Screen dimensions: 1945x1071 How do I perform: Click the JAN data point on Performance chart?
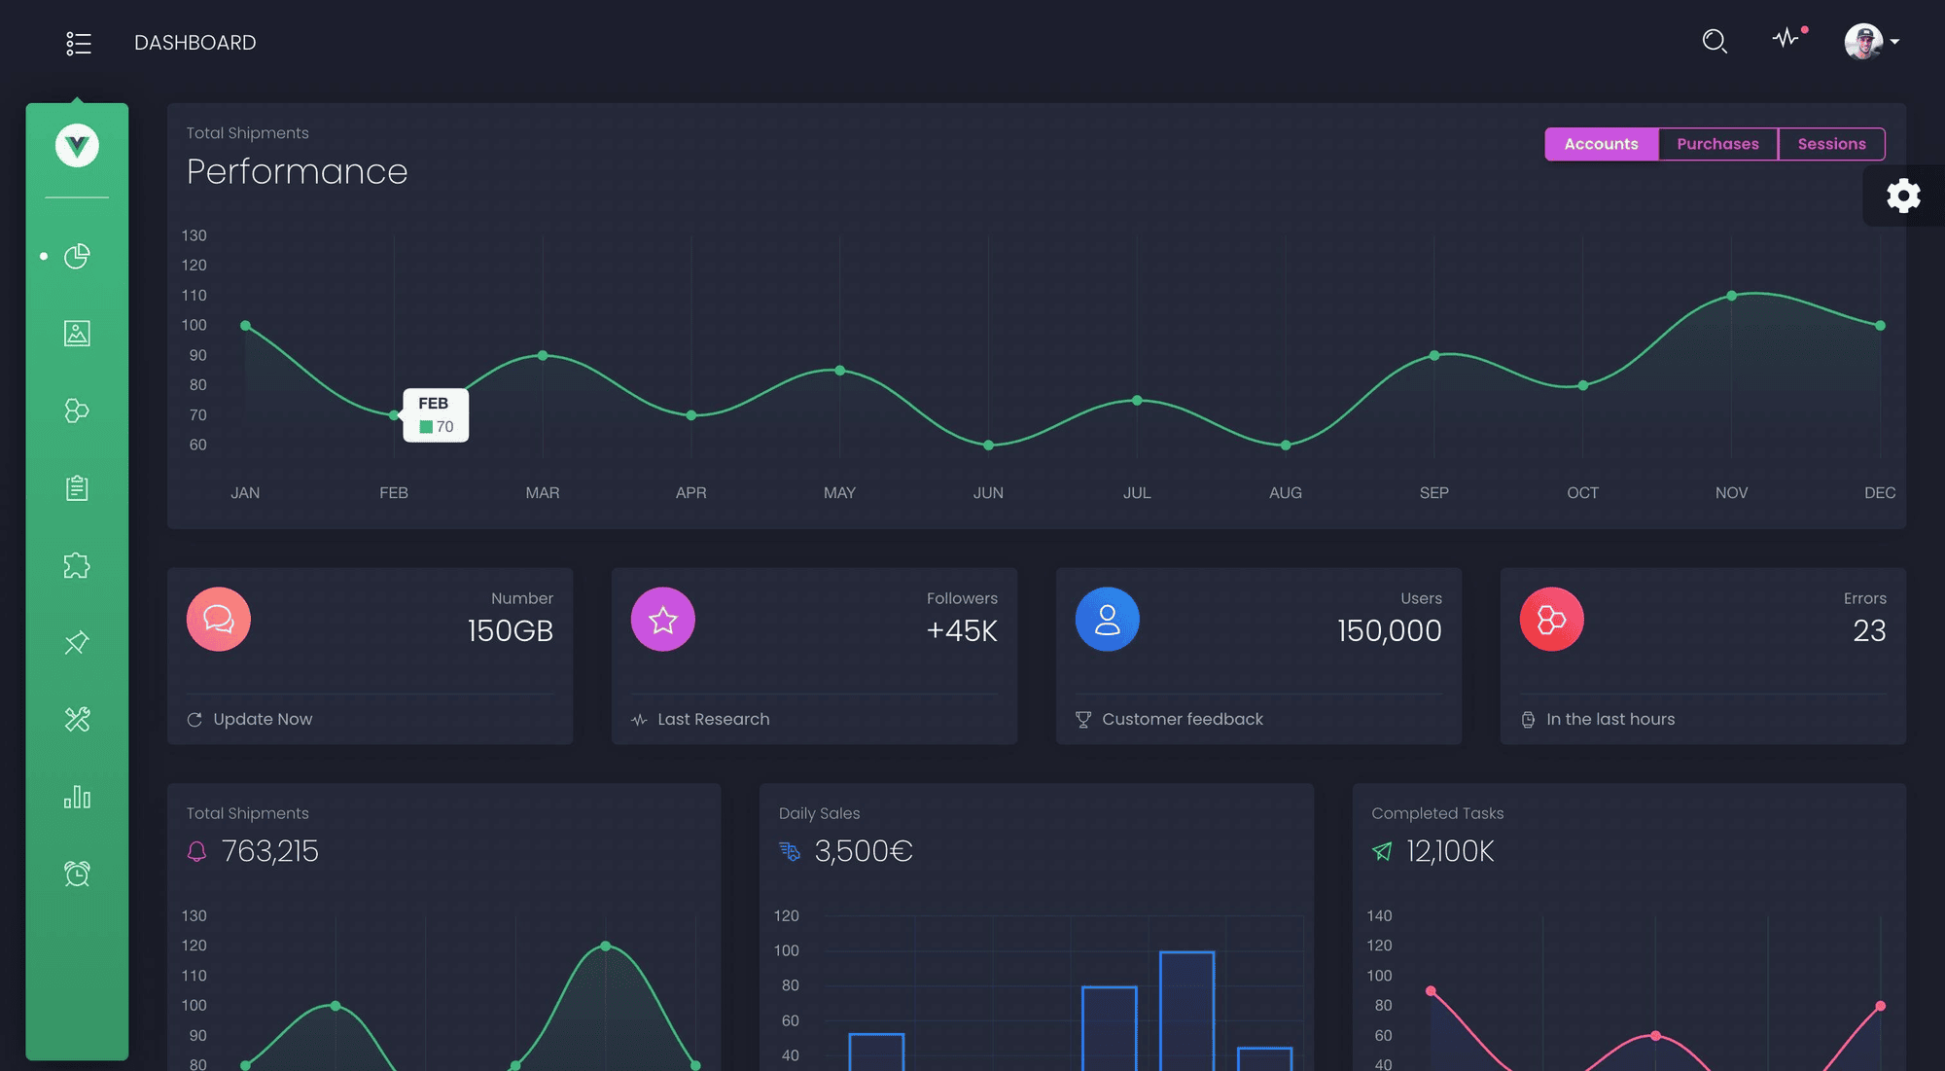[x=245, y=326]
